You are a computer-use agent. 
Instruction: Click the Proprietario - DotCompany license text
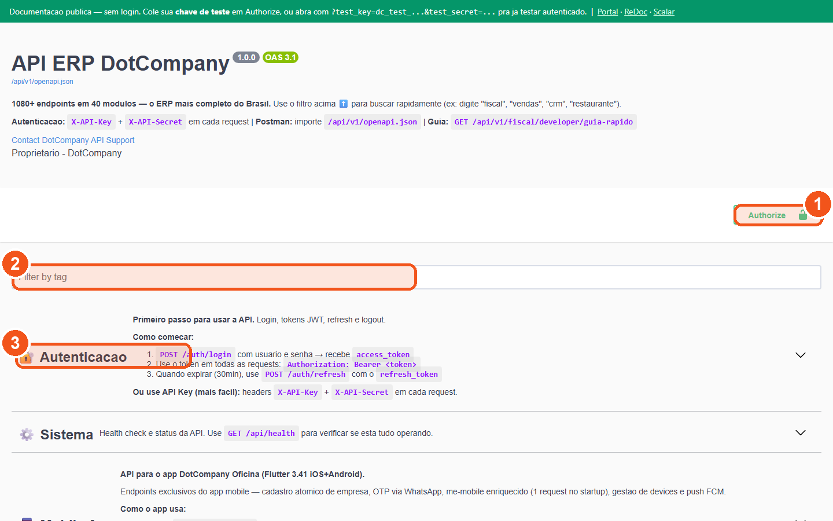pyautogui.click(x=67, y=153)
